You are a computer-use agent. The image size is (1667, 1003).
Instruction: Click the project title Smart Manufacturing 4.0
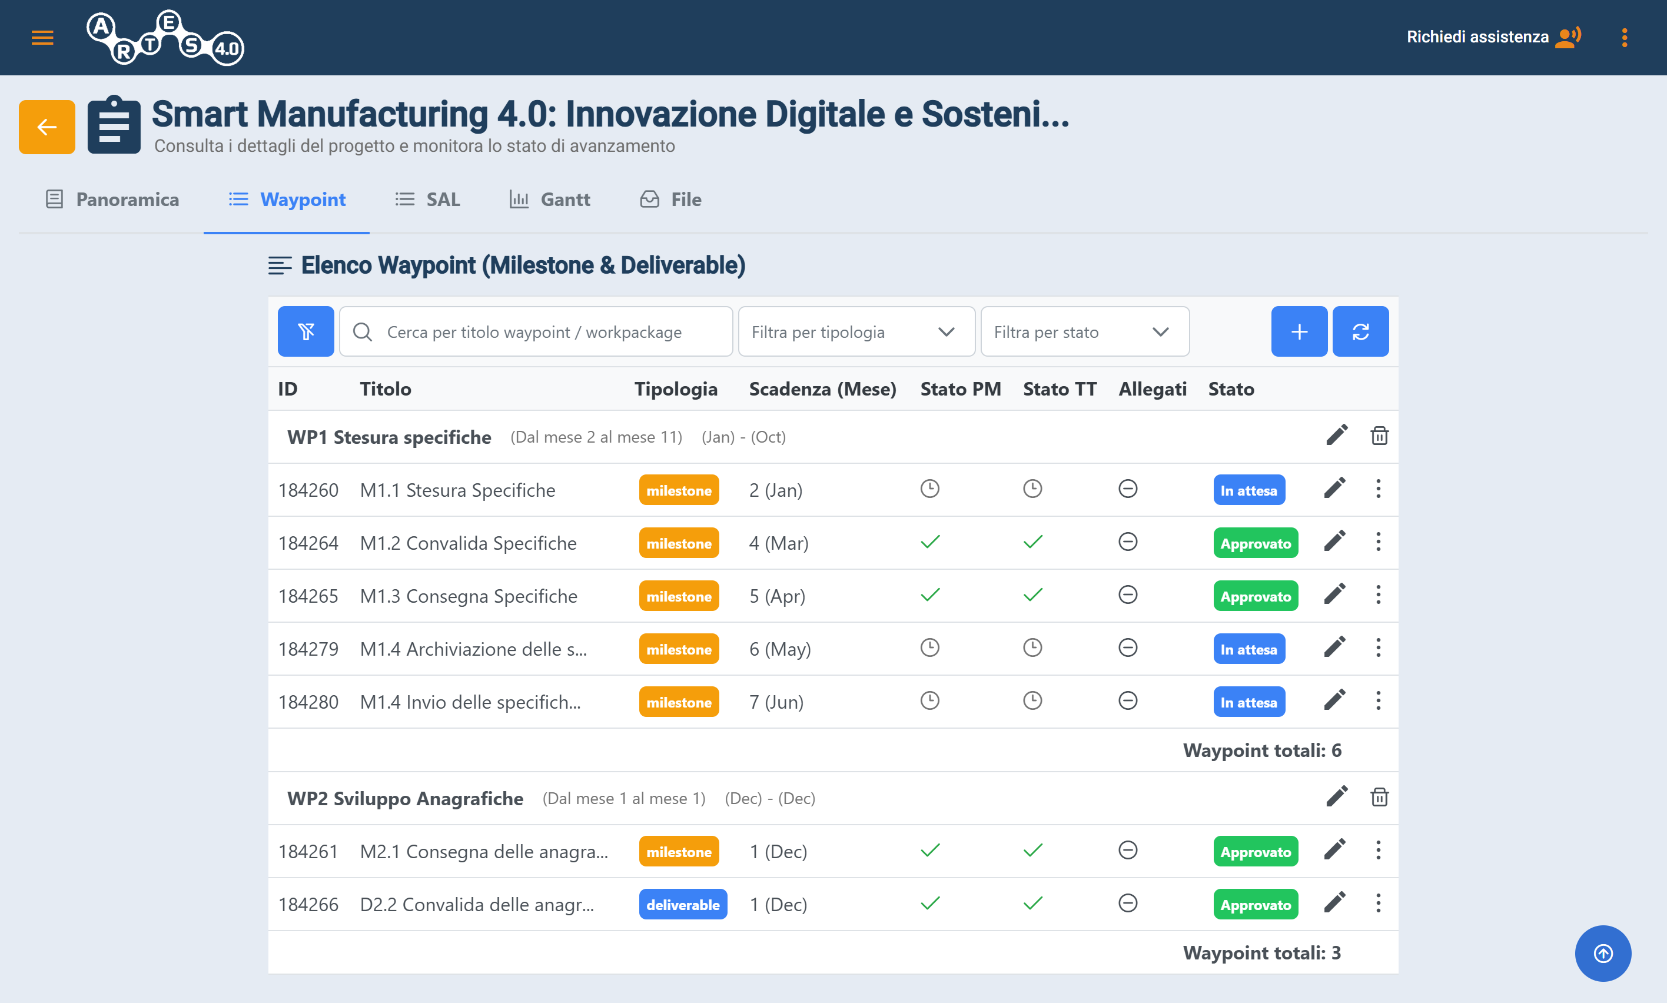[x=610, y=114]
